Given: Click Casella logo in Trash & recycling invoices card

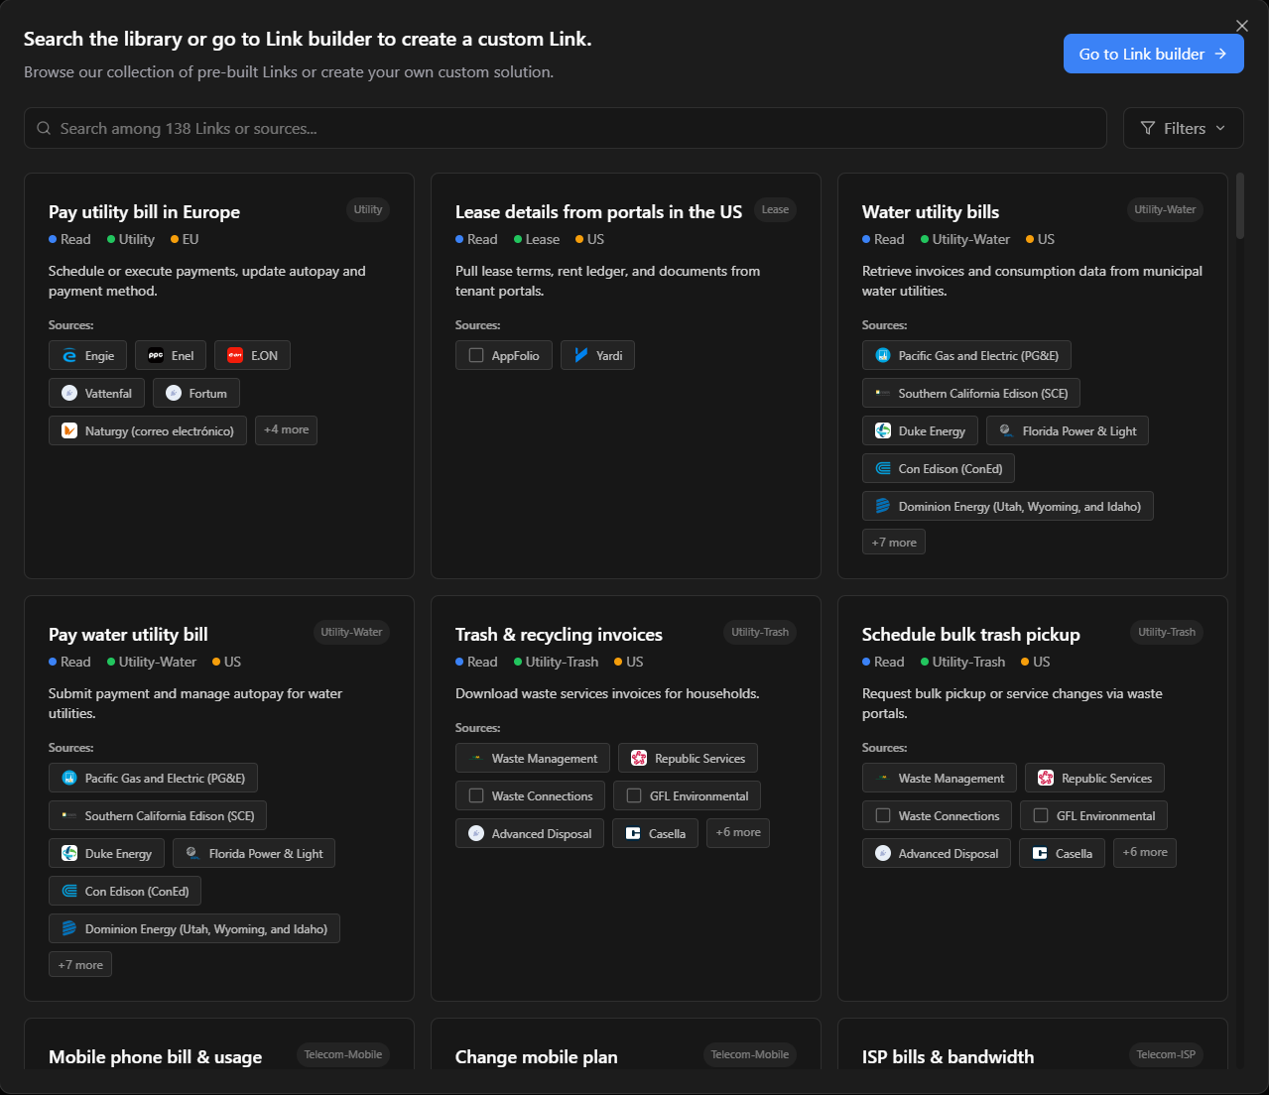Looking at the screenshot, I should click(633, 834).
